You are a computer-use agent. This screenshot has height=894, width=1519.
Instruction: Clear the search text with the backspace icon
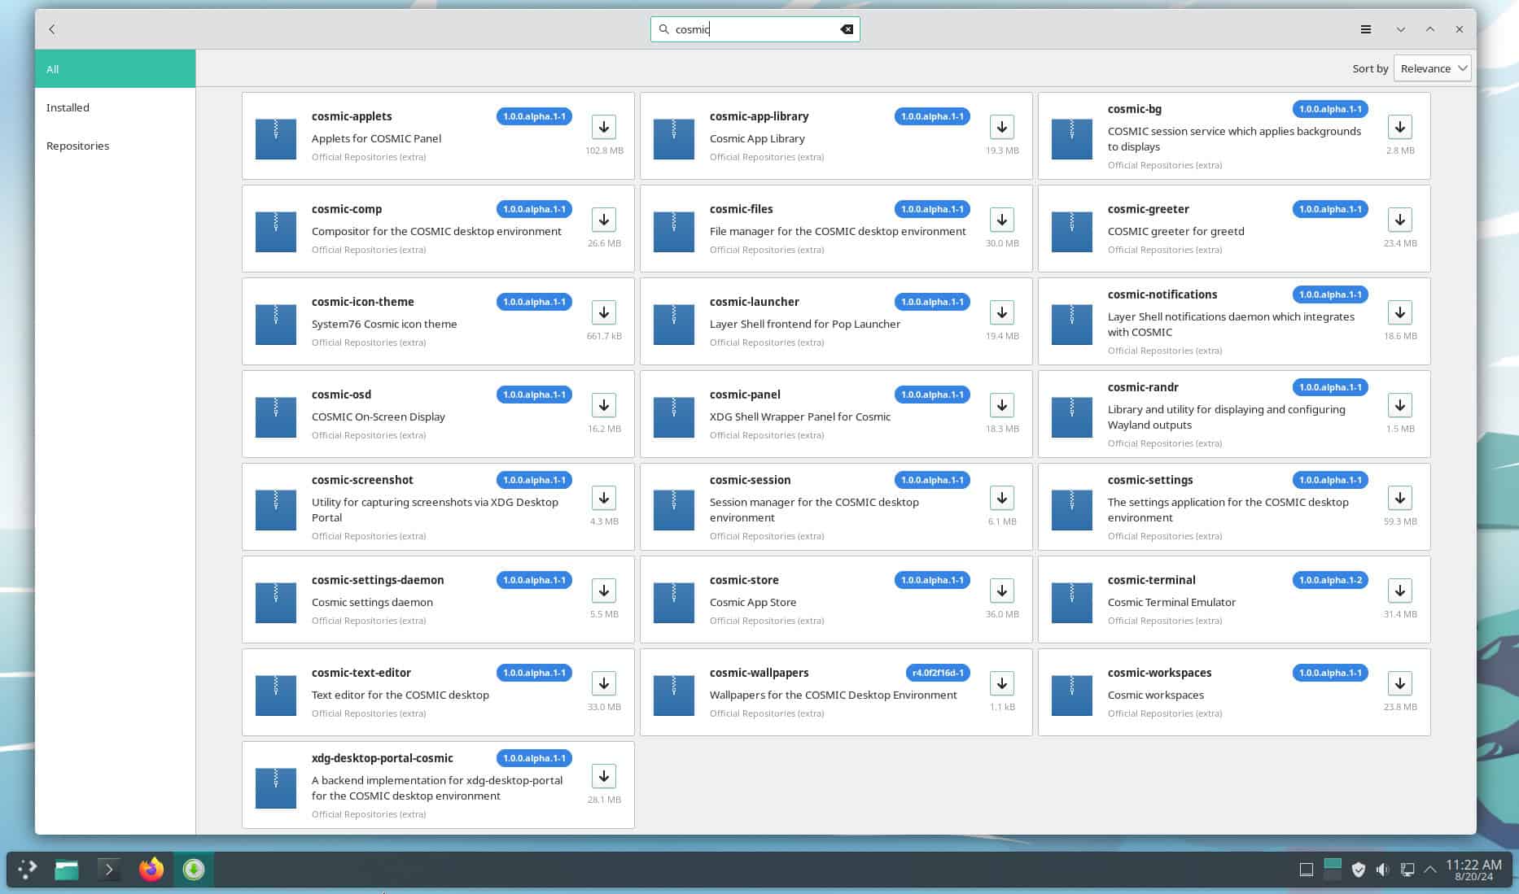coord(847,29)
